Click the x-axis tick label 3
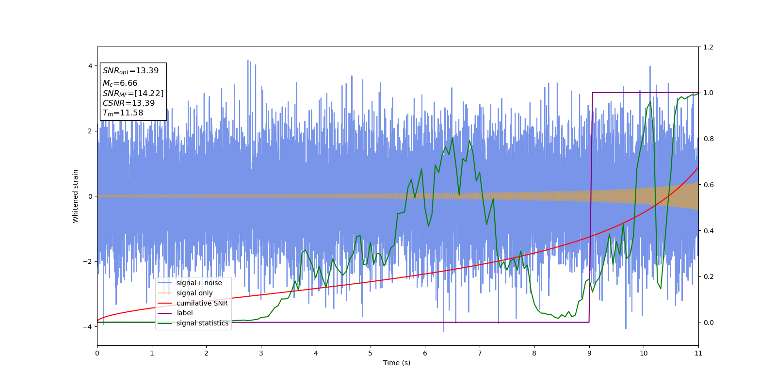This screenshot has width=776, height=388. [261, 353]
